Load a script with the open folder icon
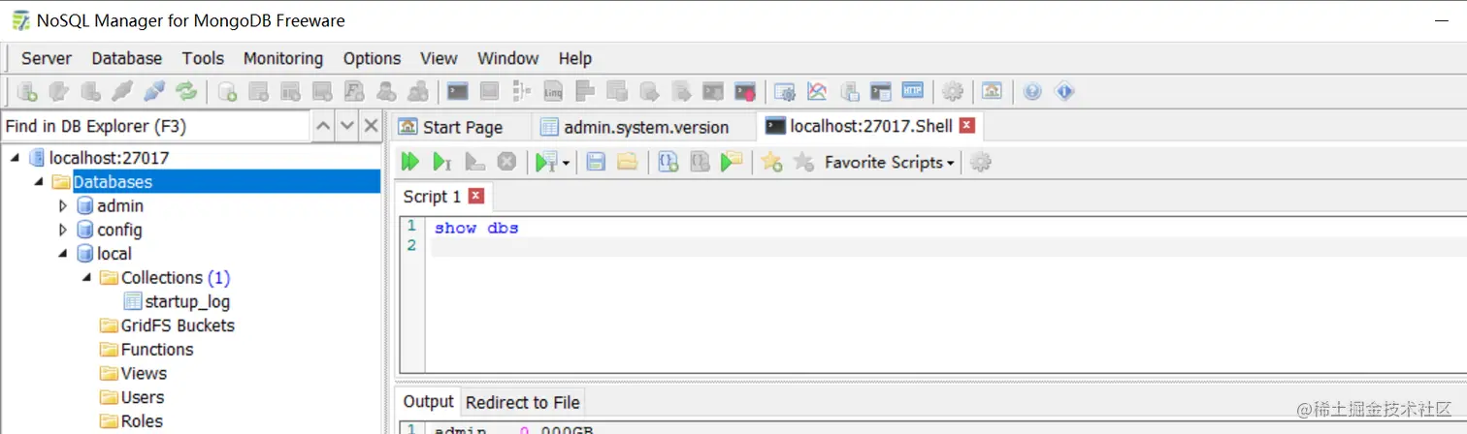 click(x=627, y=162)
